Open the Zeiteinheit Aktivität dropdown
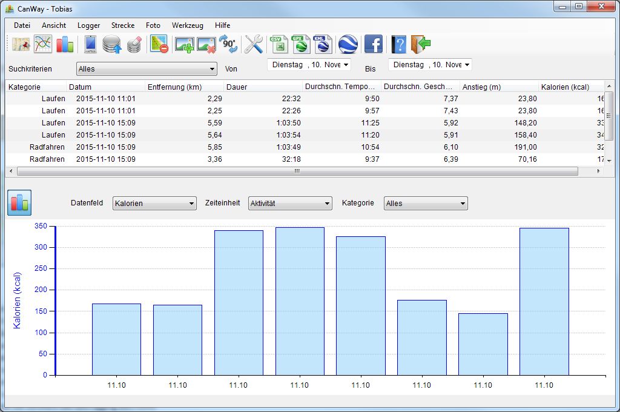This screenshot has width=620, height=412. pyautogui.click(x=290, y=204)
